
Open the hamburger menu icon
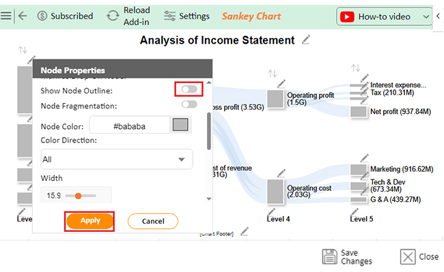5,16
